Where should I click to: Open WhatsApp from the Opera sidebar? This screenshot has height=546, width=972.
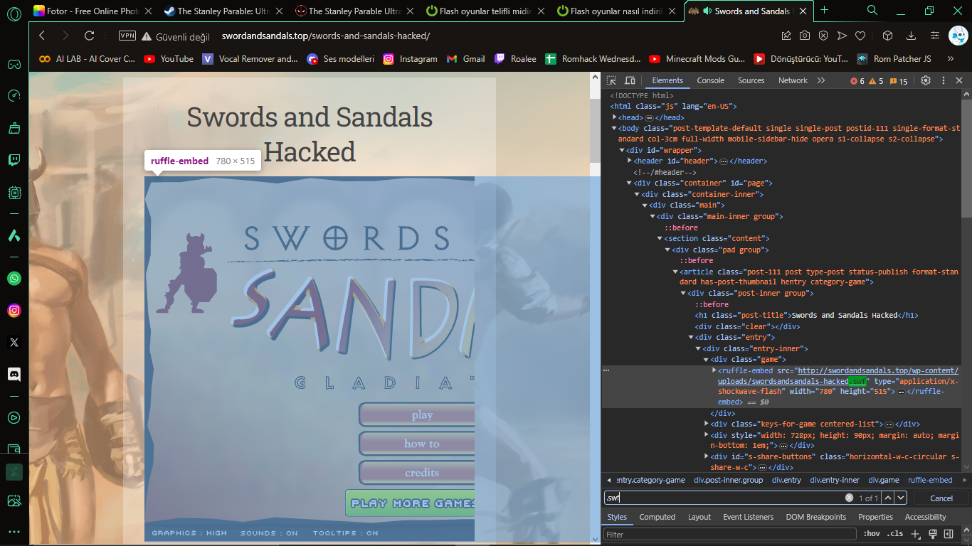coord(14,278)
